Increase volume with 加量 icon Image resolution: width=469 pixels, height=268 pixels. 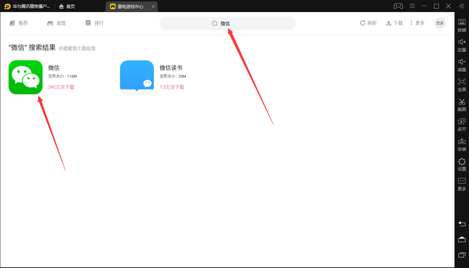(x=462, y=45)
